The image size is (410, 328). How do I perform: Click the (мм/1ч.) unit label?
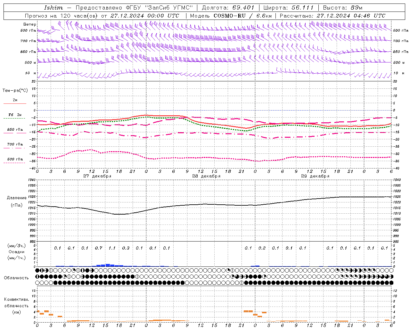pos(17,258)
